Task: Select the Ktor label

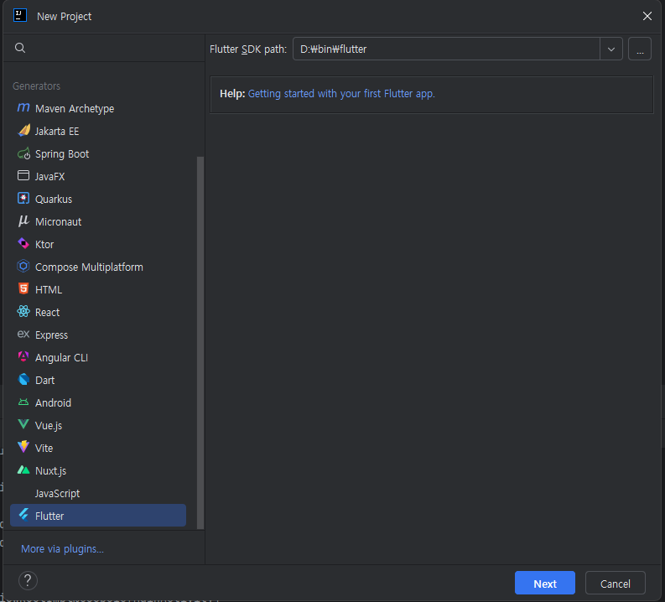Action: (44, 245)
